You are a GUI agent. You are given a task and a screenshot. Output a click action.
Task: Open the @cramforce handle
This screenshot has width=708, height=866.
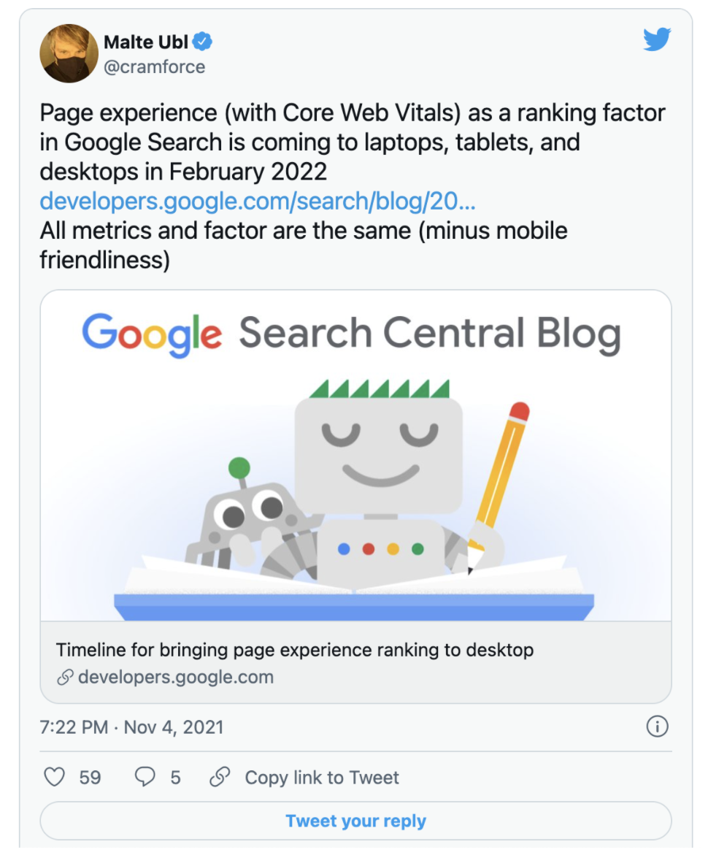155,67
